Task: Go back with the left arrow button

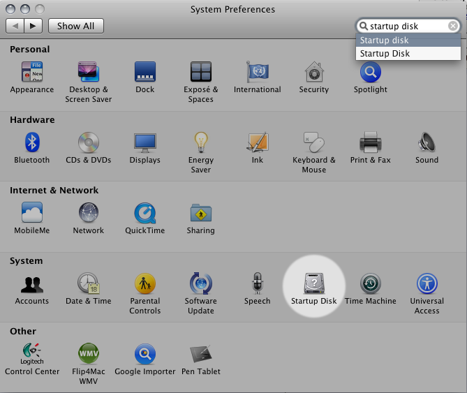Action: tap(15, 26)
